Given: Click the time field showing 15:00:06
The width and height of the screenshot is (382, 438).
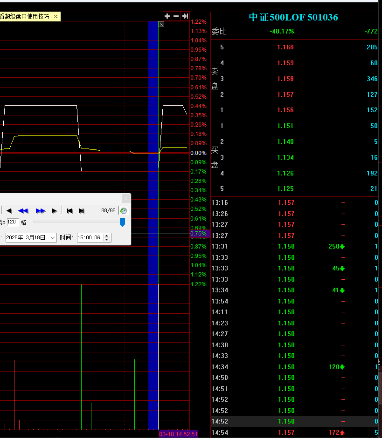Looking at the screenshot, I should point(90,238).
